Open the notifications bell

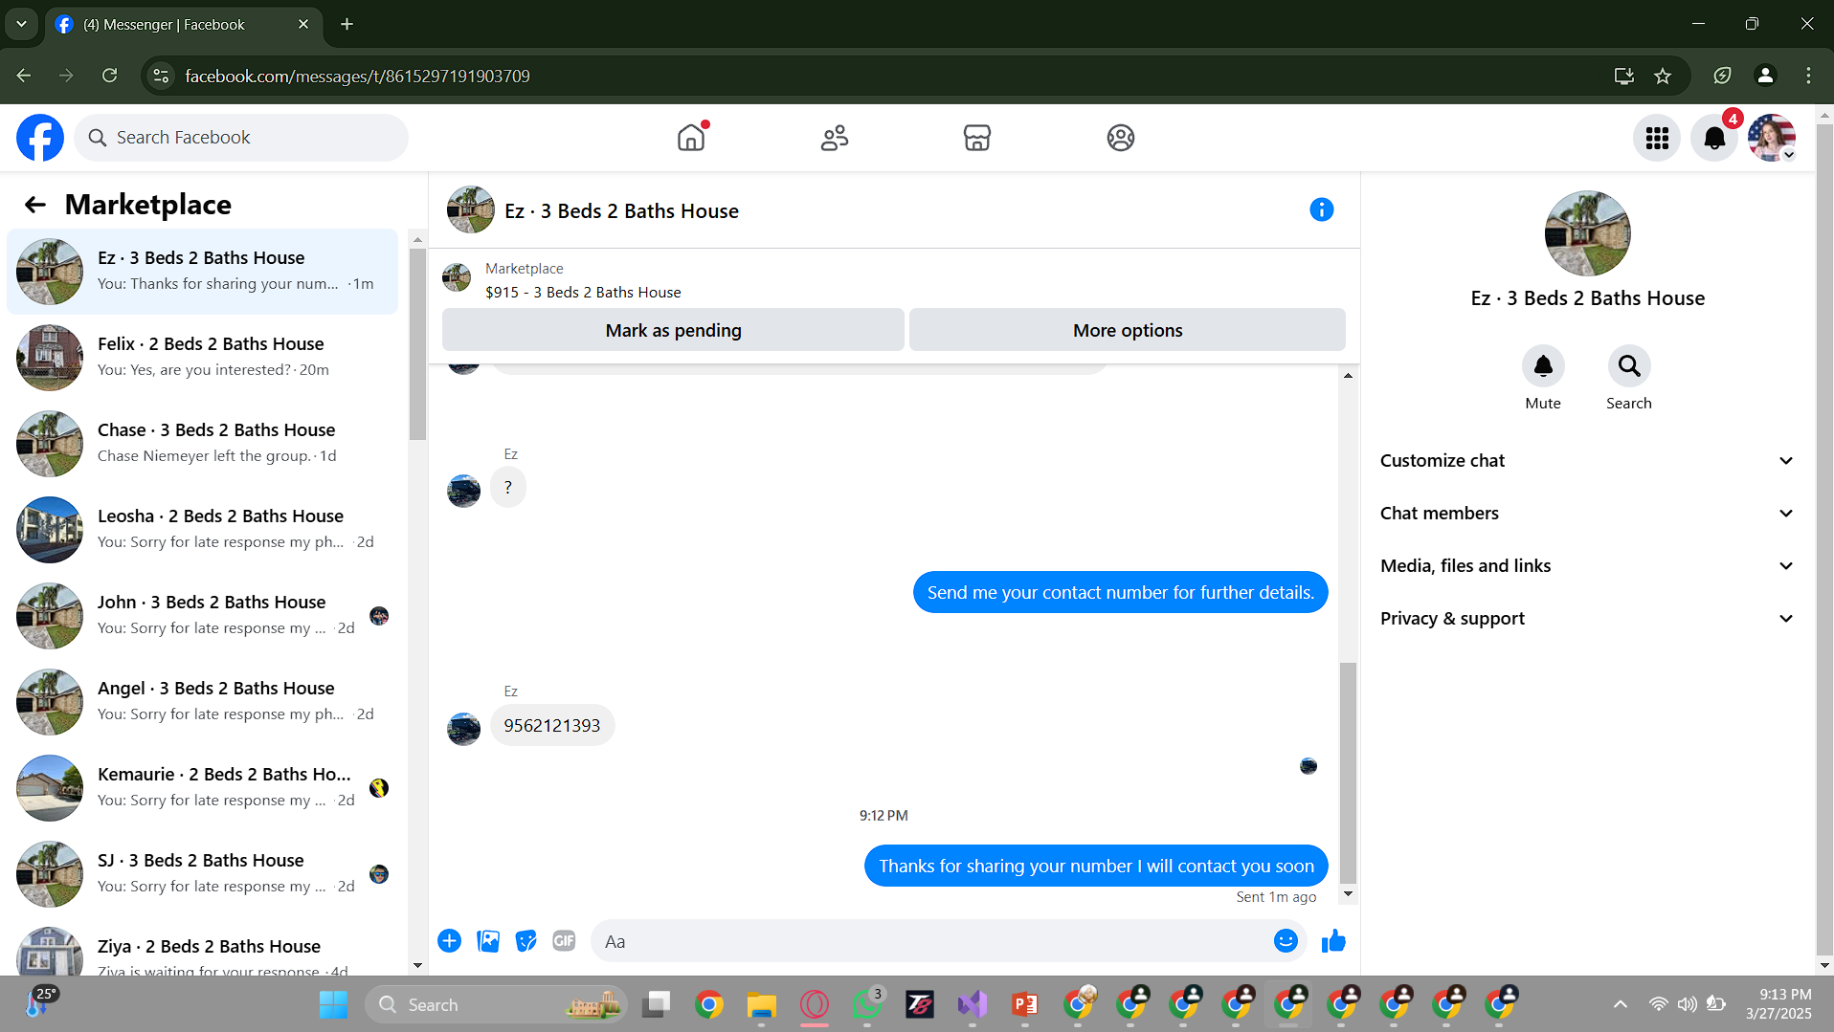(x=1714, y=138)
